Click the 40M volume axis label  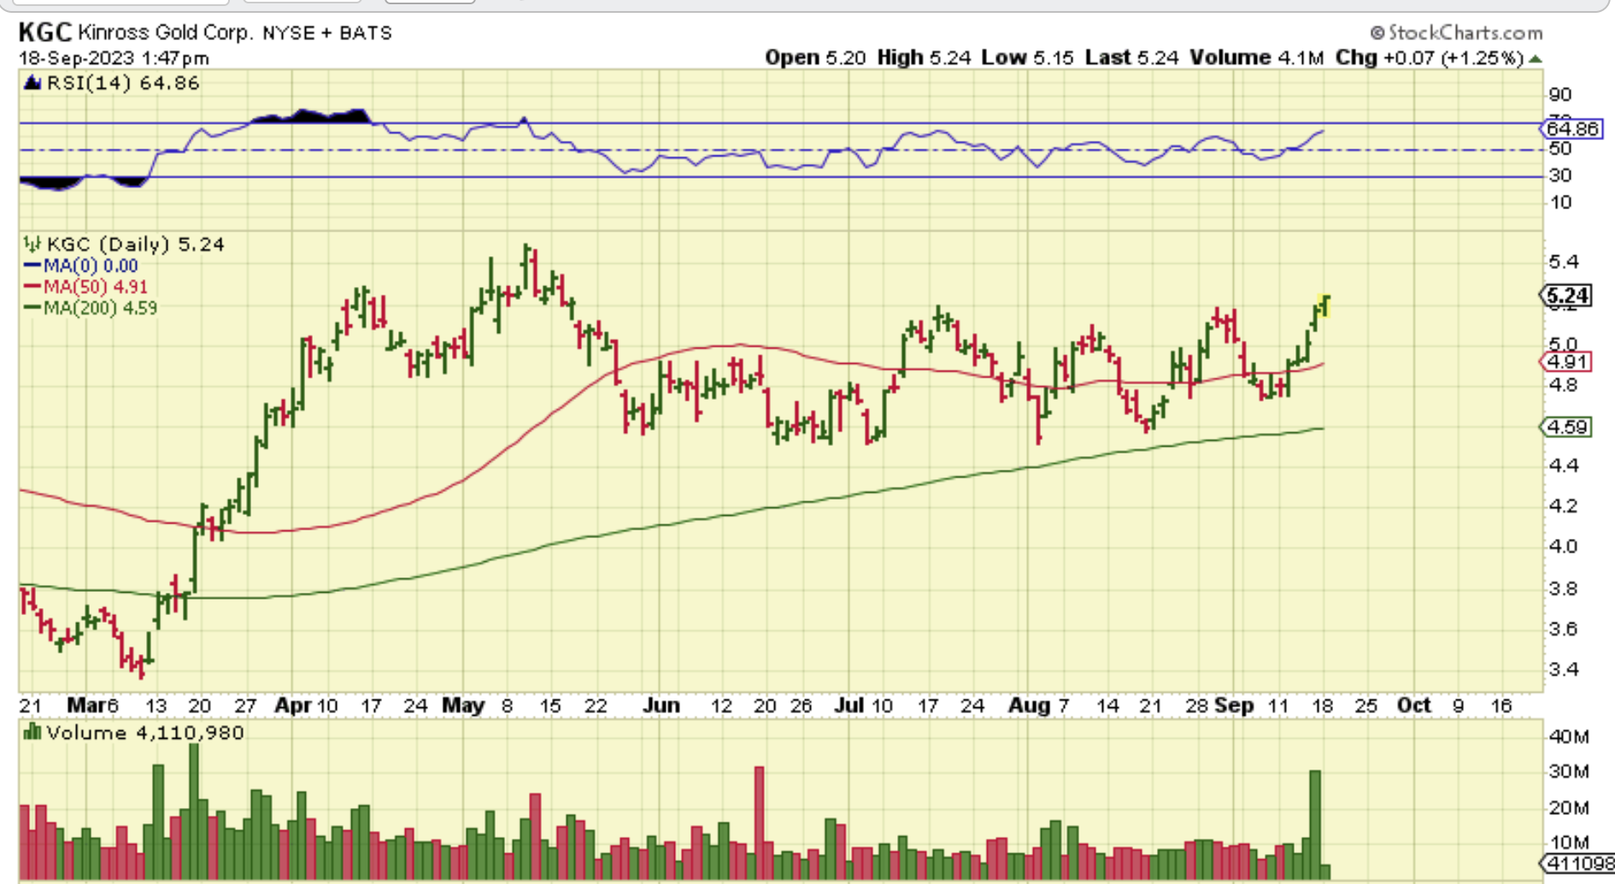click(x=1569, y=736)
